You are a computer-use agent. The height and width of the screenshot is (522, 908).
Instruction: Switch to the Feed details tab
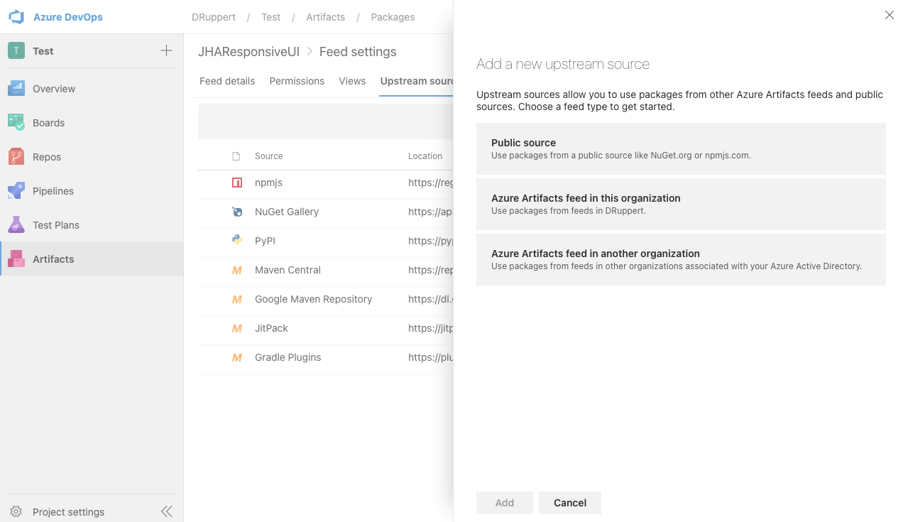[x=227, y=81]
